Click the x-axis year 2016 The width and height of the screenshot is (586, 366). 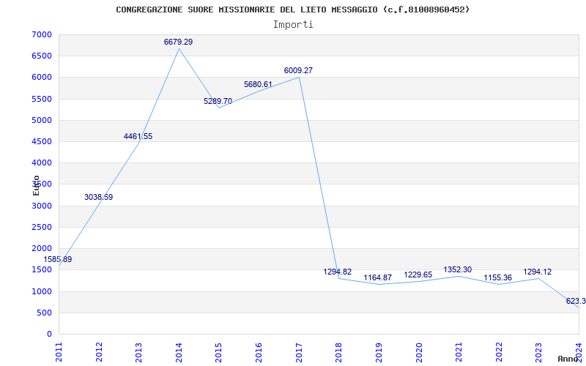point(259,352)
